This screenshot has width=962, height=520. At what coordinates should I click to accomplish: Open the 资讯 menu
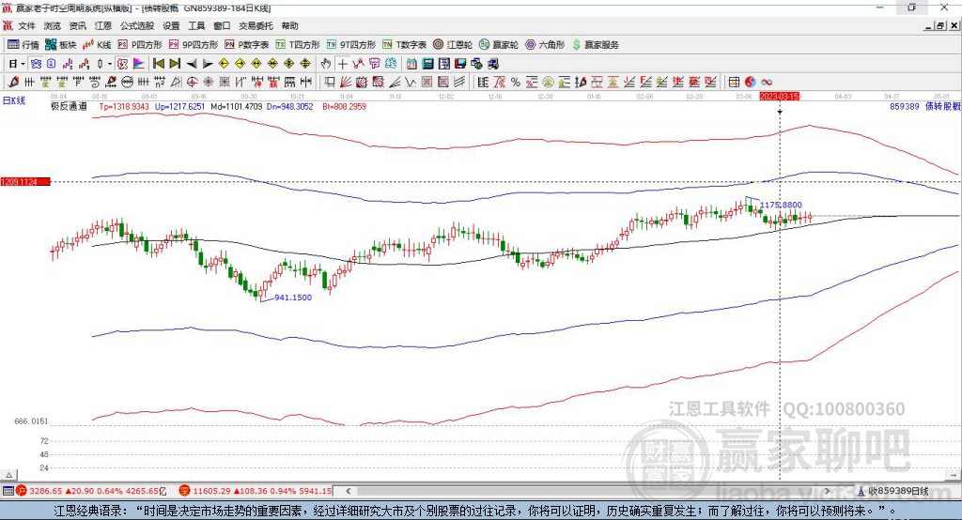(x=77, y=25)
